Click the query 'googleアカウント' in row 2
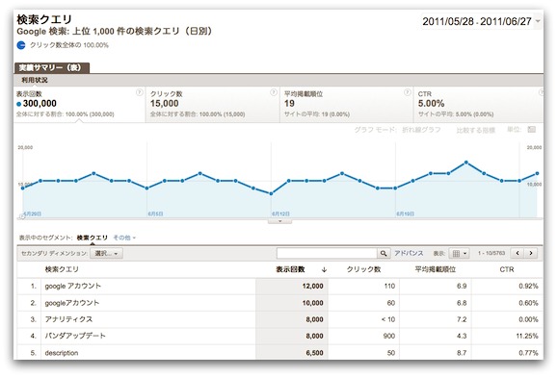 click(71, 303)
